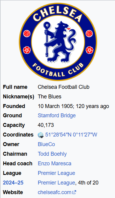Click the left red football on the crest
Viewport: 115px width, 198px height.
[27, 34]
